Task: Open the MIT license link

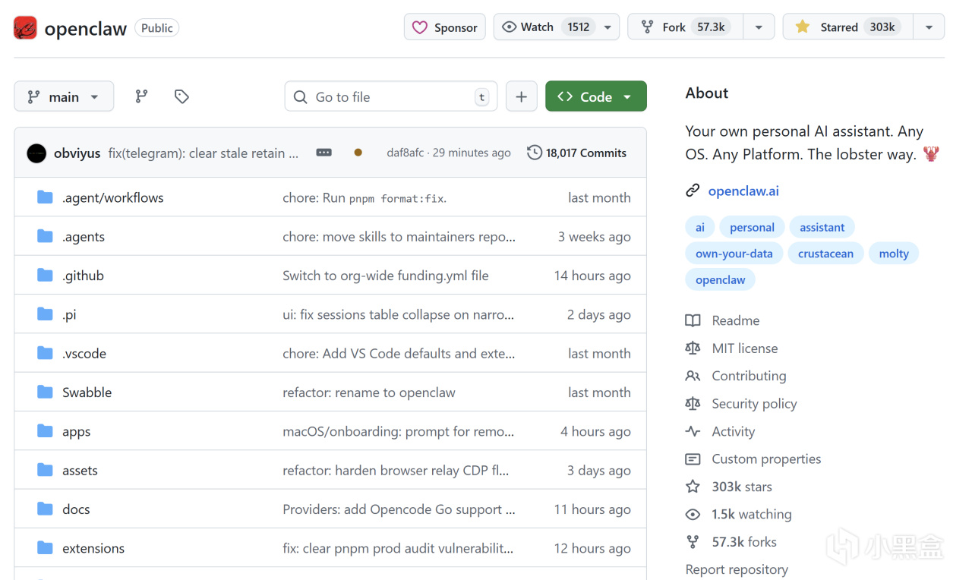Action: click(744, 348)
